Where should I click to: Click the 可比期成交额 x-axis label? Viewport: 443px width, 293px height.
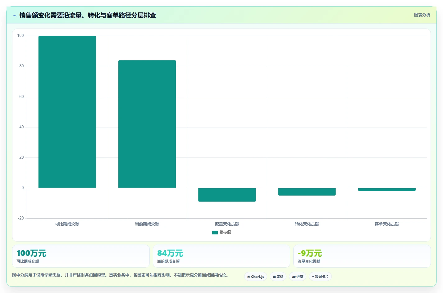pos(67,224)
